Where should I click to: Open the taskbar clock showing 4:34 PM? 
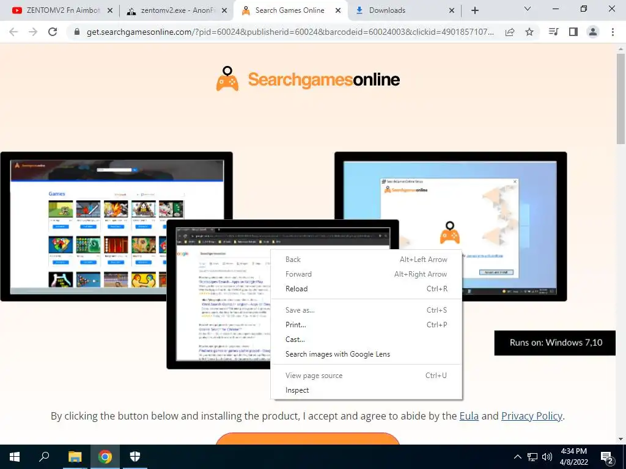[x=573, y=457]
